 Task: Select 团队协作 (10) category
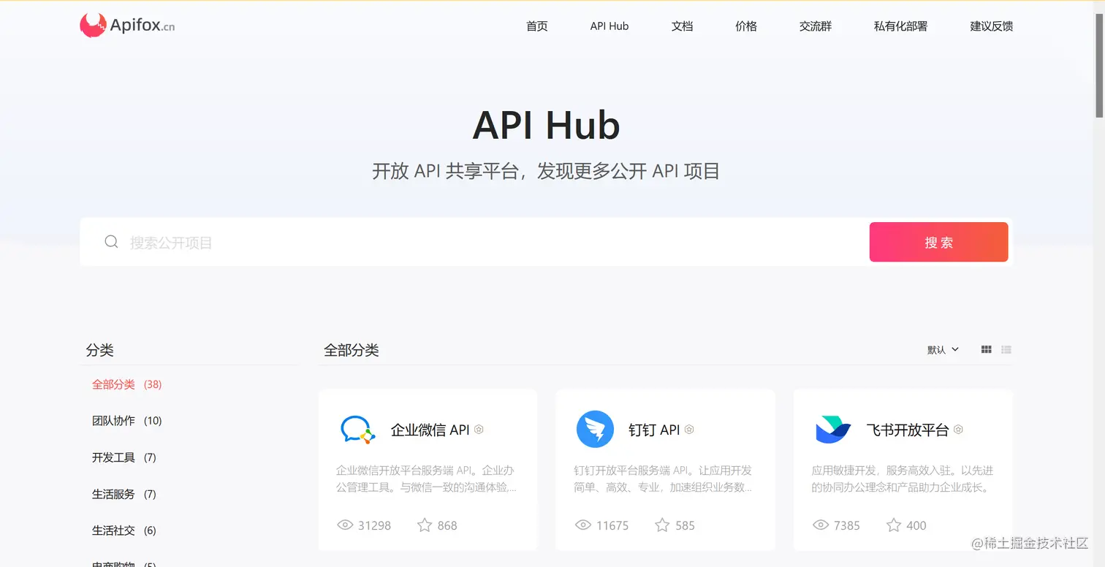[126, 421]
